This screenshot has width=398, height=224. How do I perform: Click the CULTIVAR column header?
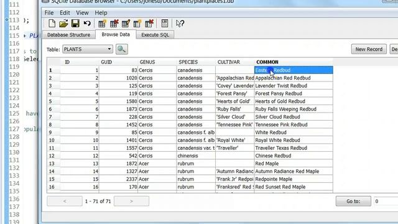pyautogui.click(x=235, y=62)
